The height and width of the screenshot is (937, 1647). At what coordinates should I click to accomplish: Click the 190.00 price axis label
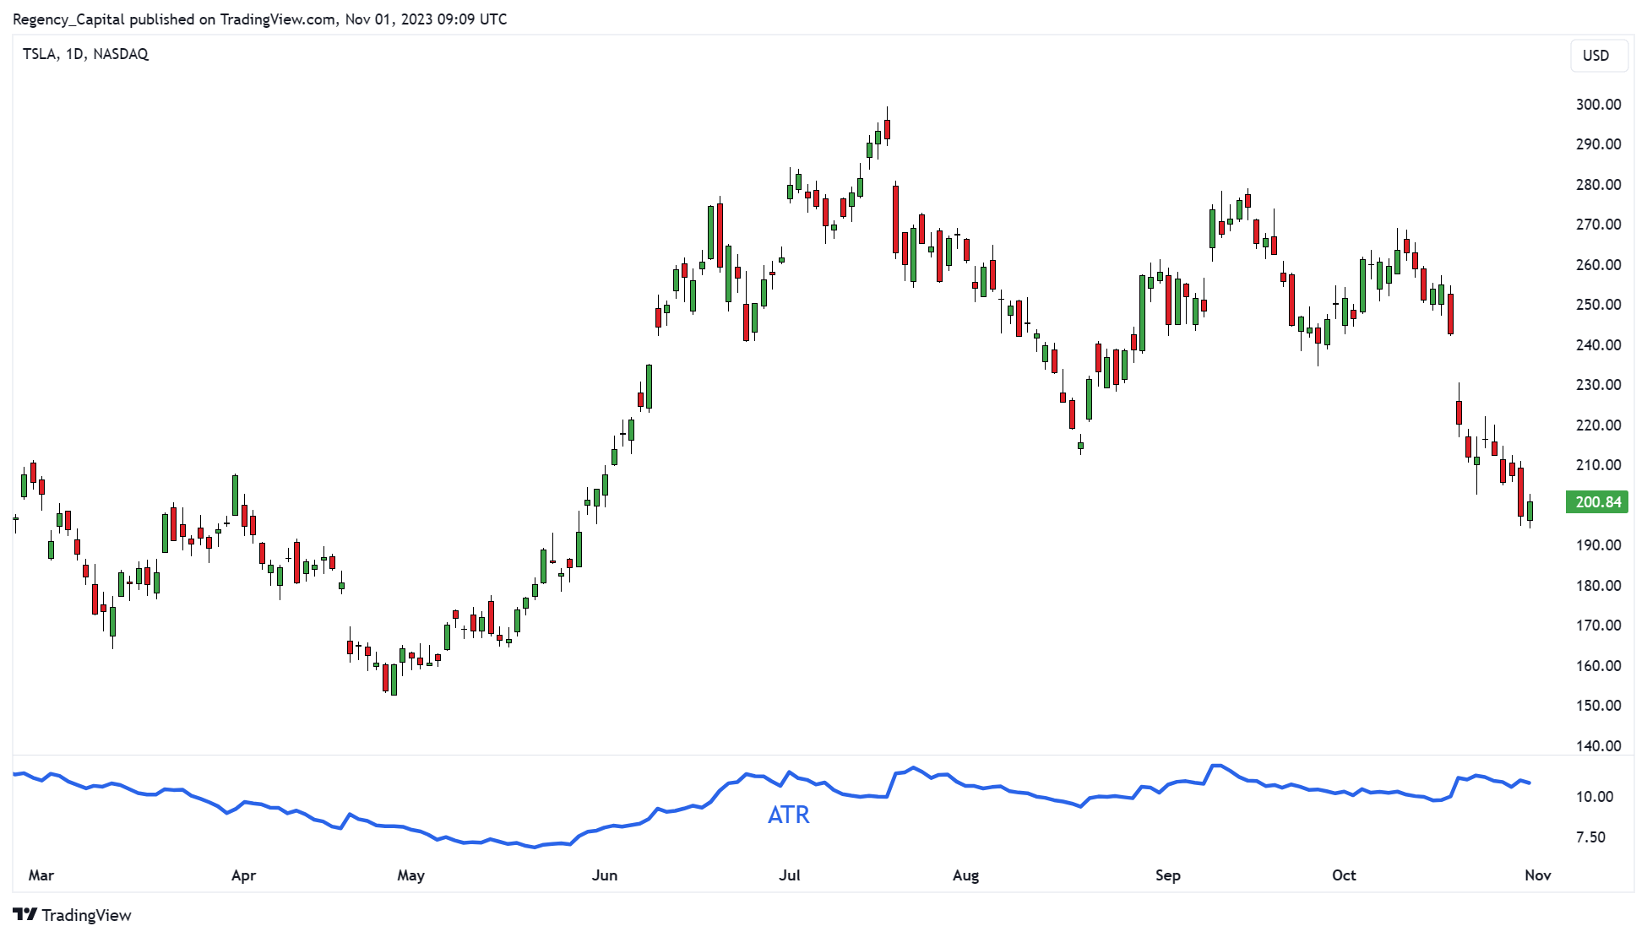pyautogui.click(x=1598, y=545)
